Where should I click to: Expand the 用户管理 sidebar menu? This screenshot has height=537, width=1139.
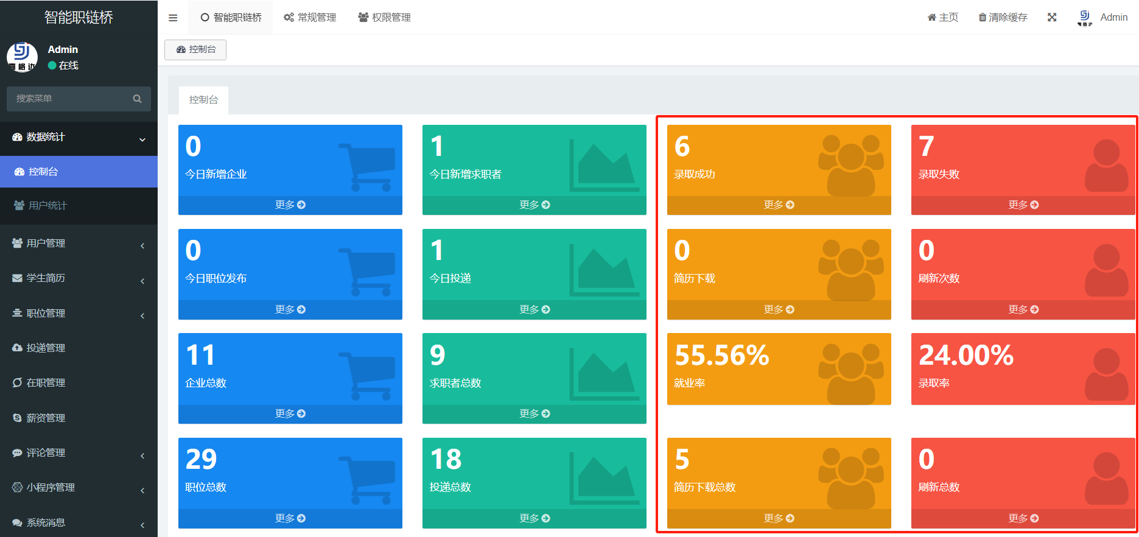[79, 244]
